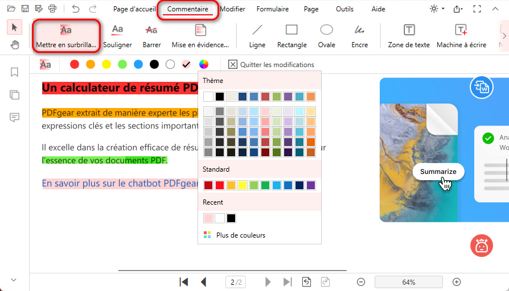Collapse the ribbon with the top chevron
The width and height of the screenshot is (509, 291).
(495, 9)
